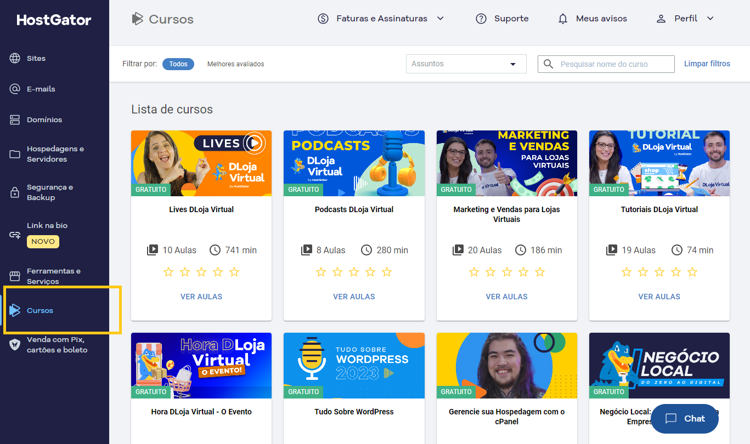Open the Marketing e Vendas course thumbnail
Screen dimensions: 750x444
pyautogui.click(x=507, y=163)
